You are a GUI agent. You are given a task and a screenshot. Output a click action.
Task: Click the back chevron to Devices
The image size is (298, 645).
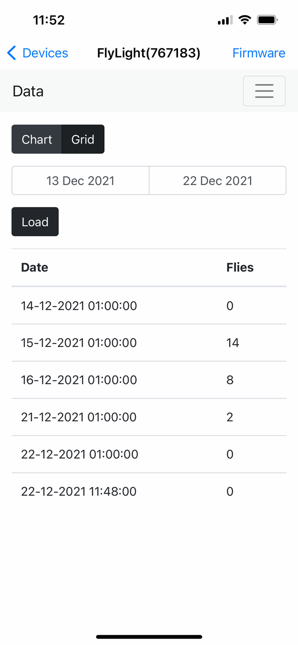coord(12,53)
